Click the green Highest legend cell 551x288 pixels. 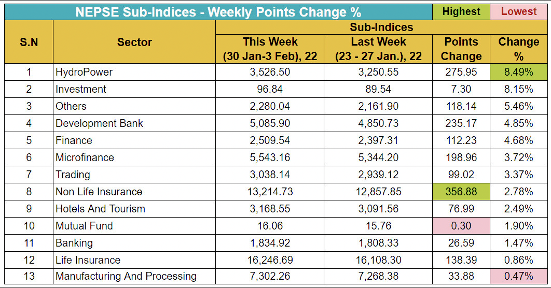461,11
